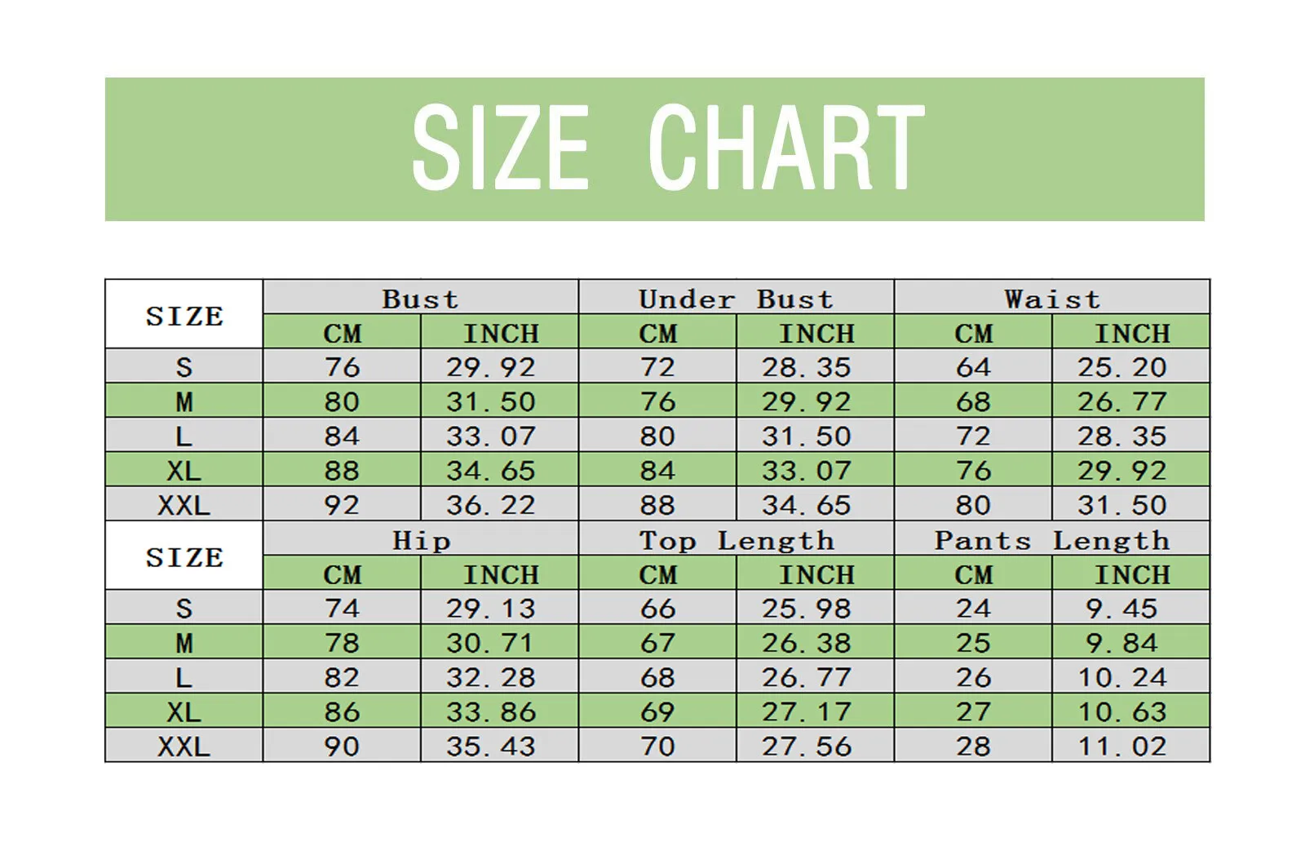The image size is (1305, 864).
Task: Click the Pants Length header
Action: (1052, 540)
